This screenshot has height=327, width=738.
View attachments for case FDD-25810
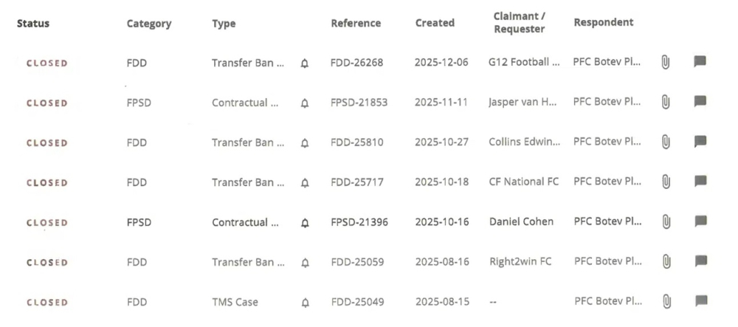pos(665,142)
